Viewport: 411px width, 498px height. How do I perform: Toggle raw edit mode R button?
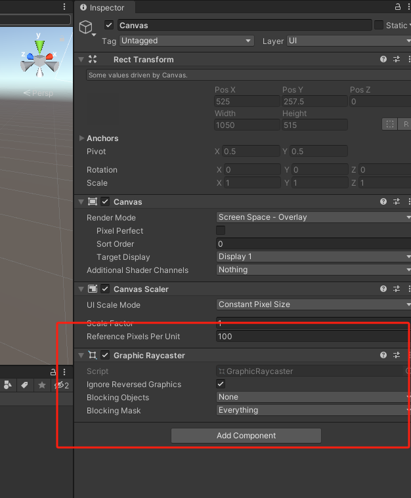[405, 124]
